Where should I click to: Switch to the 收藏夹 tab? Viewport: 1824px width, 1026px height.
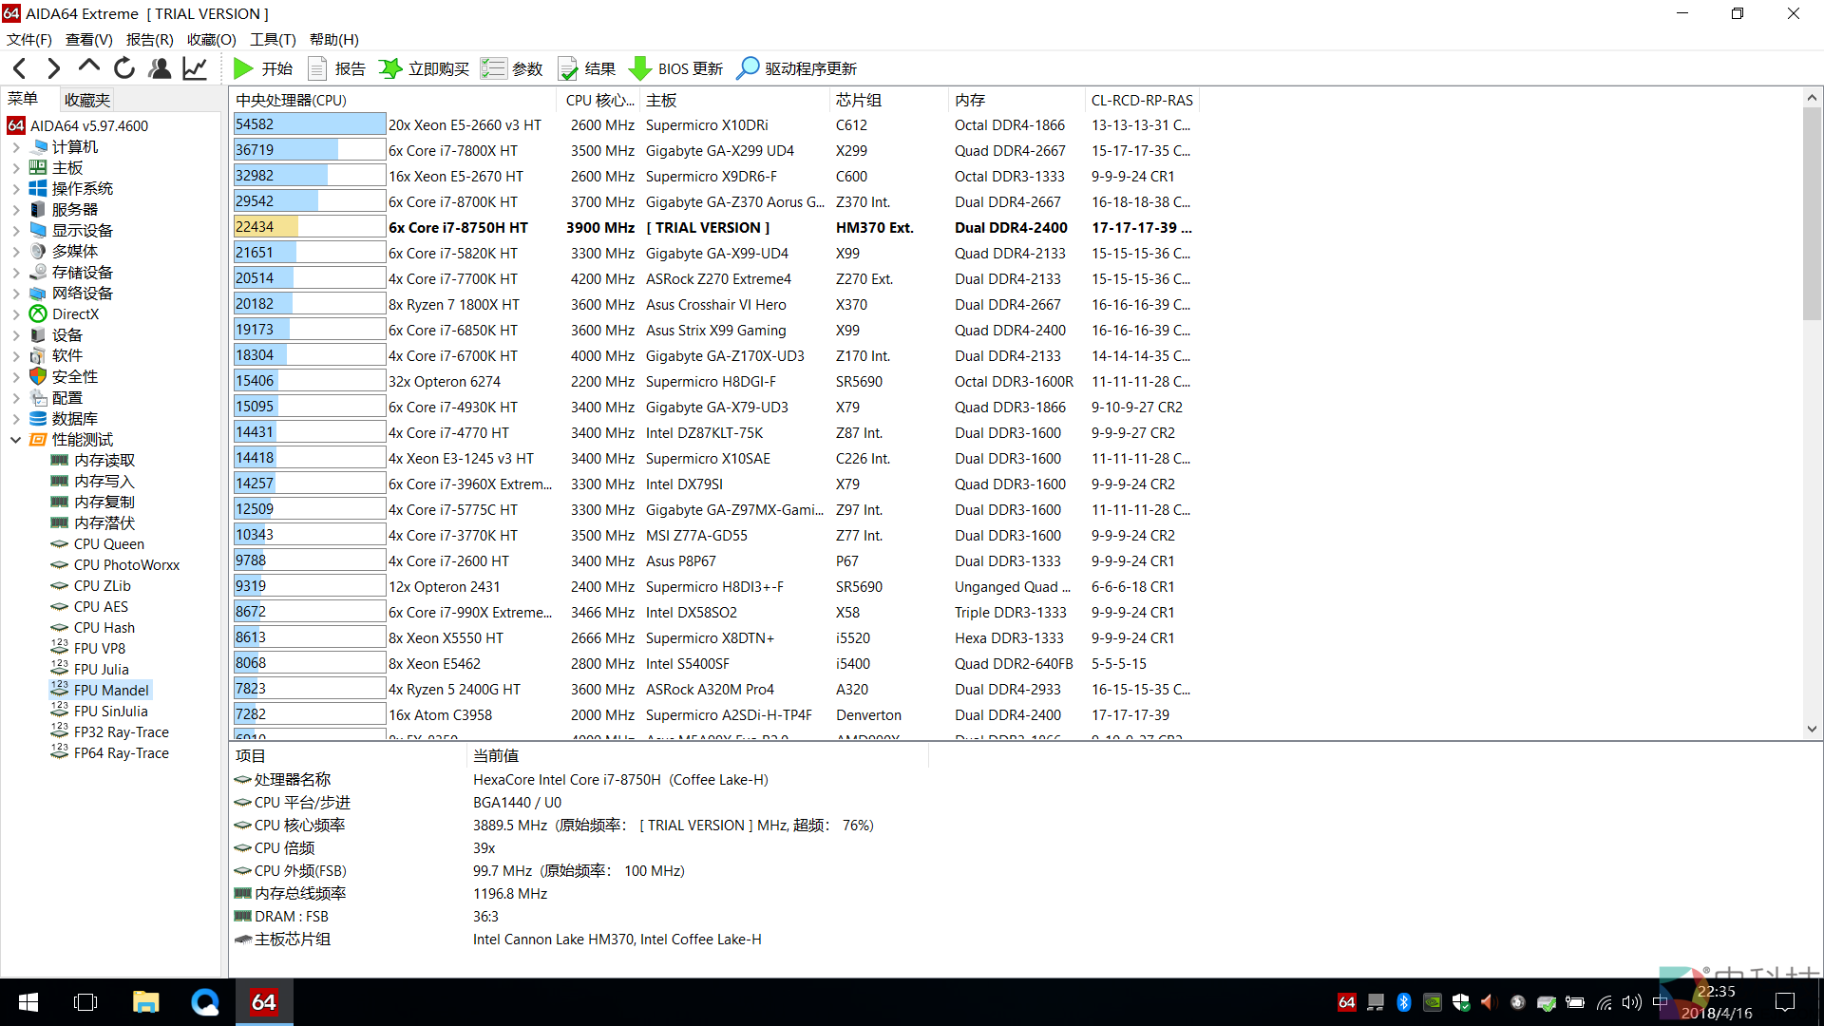tap(86, 100)
